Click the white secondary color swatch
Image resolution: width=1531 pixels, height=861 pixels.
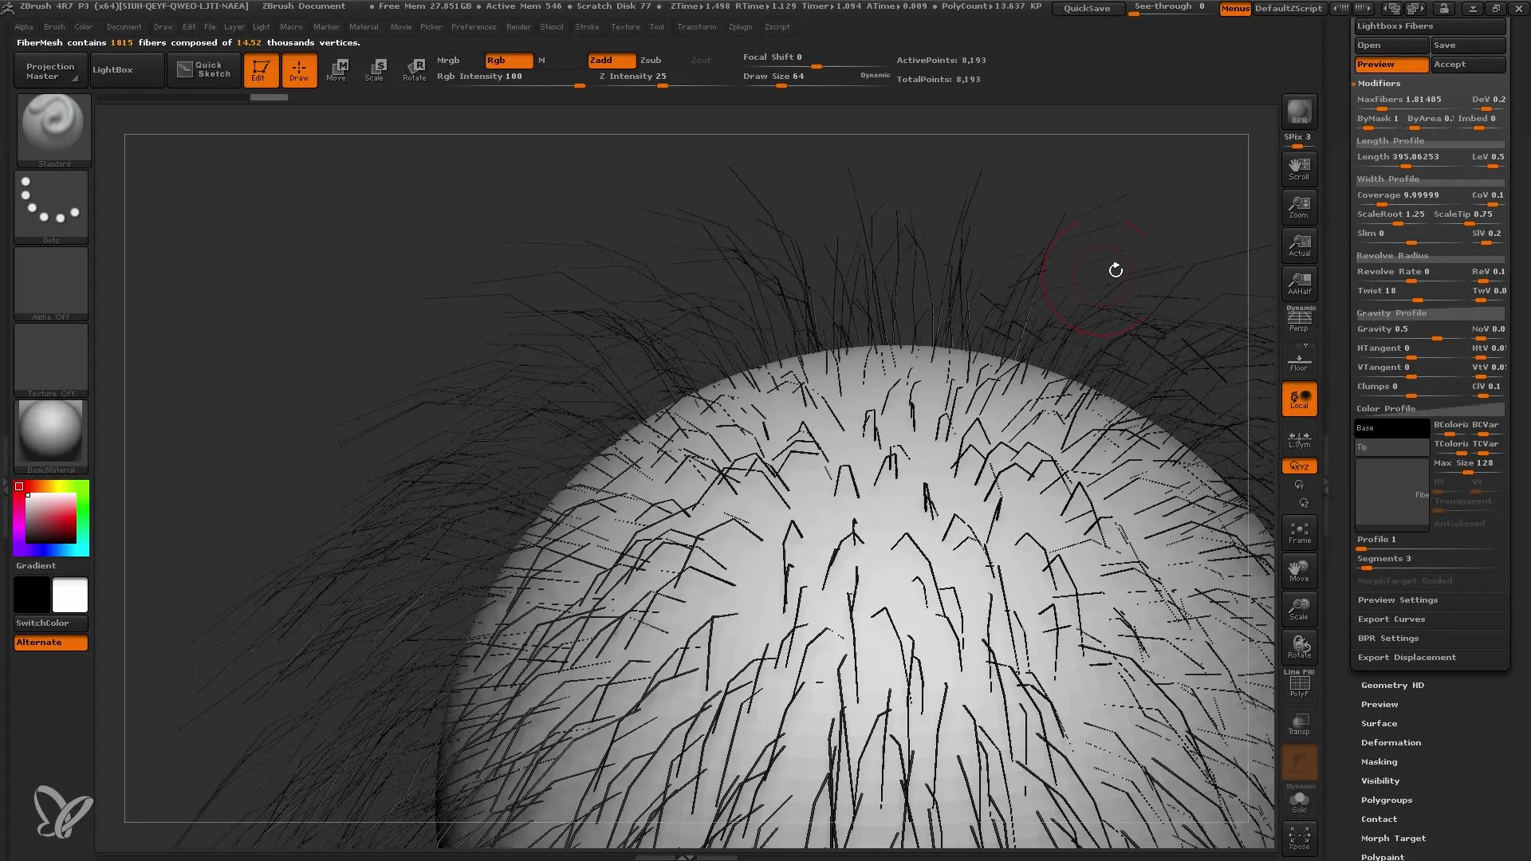point(70,595)
